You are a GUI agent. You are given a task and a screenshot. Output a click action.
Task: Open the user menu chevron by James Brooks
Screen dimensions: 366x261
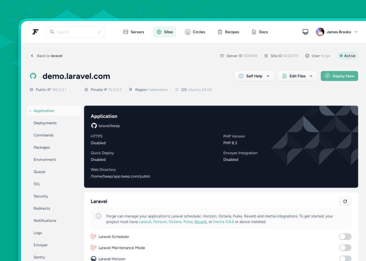[x=356, y=32]
